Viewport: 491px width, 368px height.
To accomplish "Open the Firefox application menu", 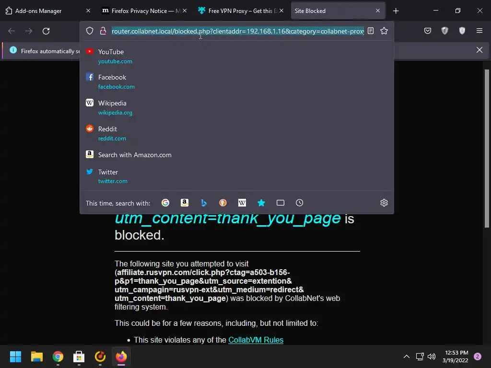I will coord(479,31).
